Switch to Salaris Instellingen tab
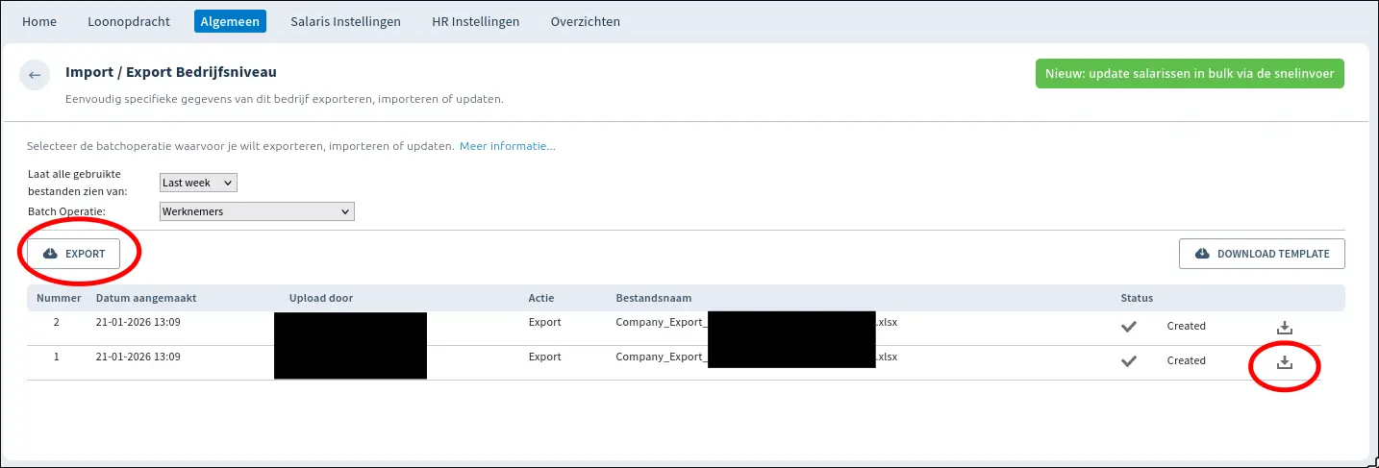The width and height of the screenshot is (1379, 468). (345, 21)
